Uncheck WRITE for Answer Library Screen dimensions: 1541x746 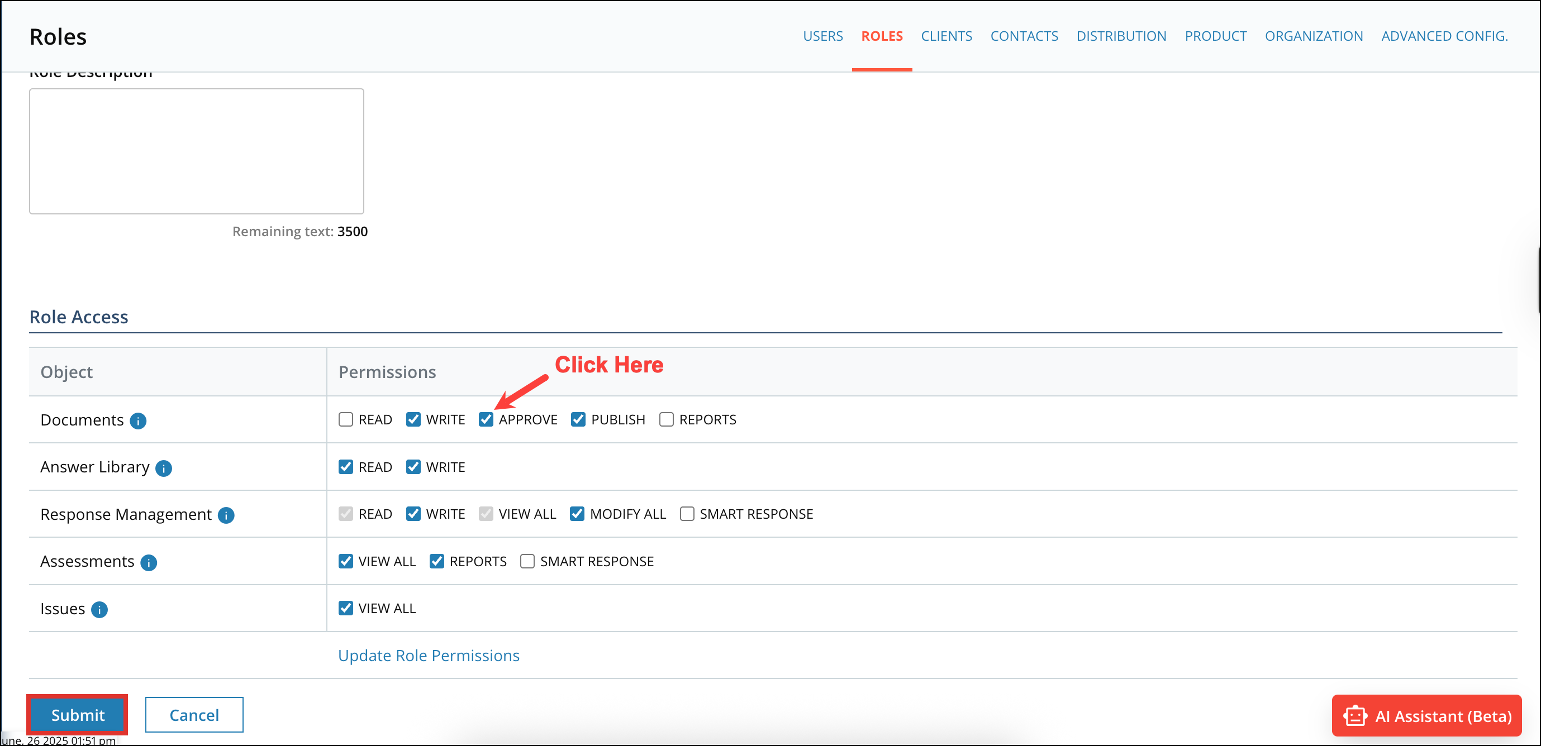(413, 467)
